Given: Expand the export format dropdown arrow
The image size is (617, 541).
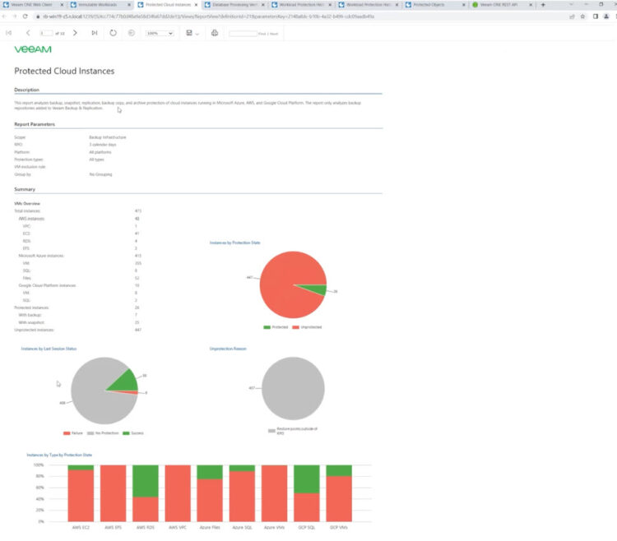Looking at the screenshot, I should click(197, 34).
